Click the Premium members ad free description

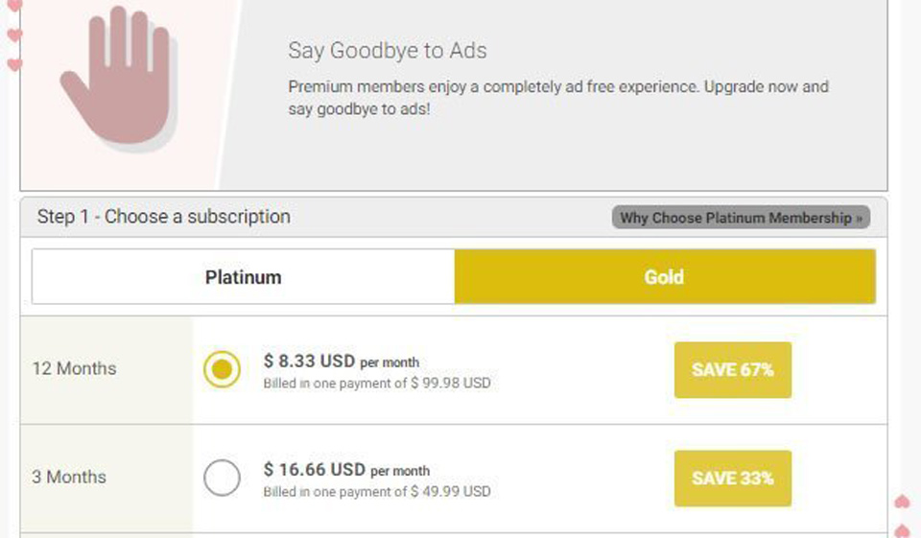[557, 97]
